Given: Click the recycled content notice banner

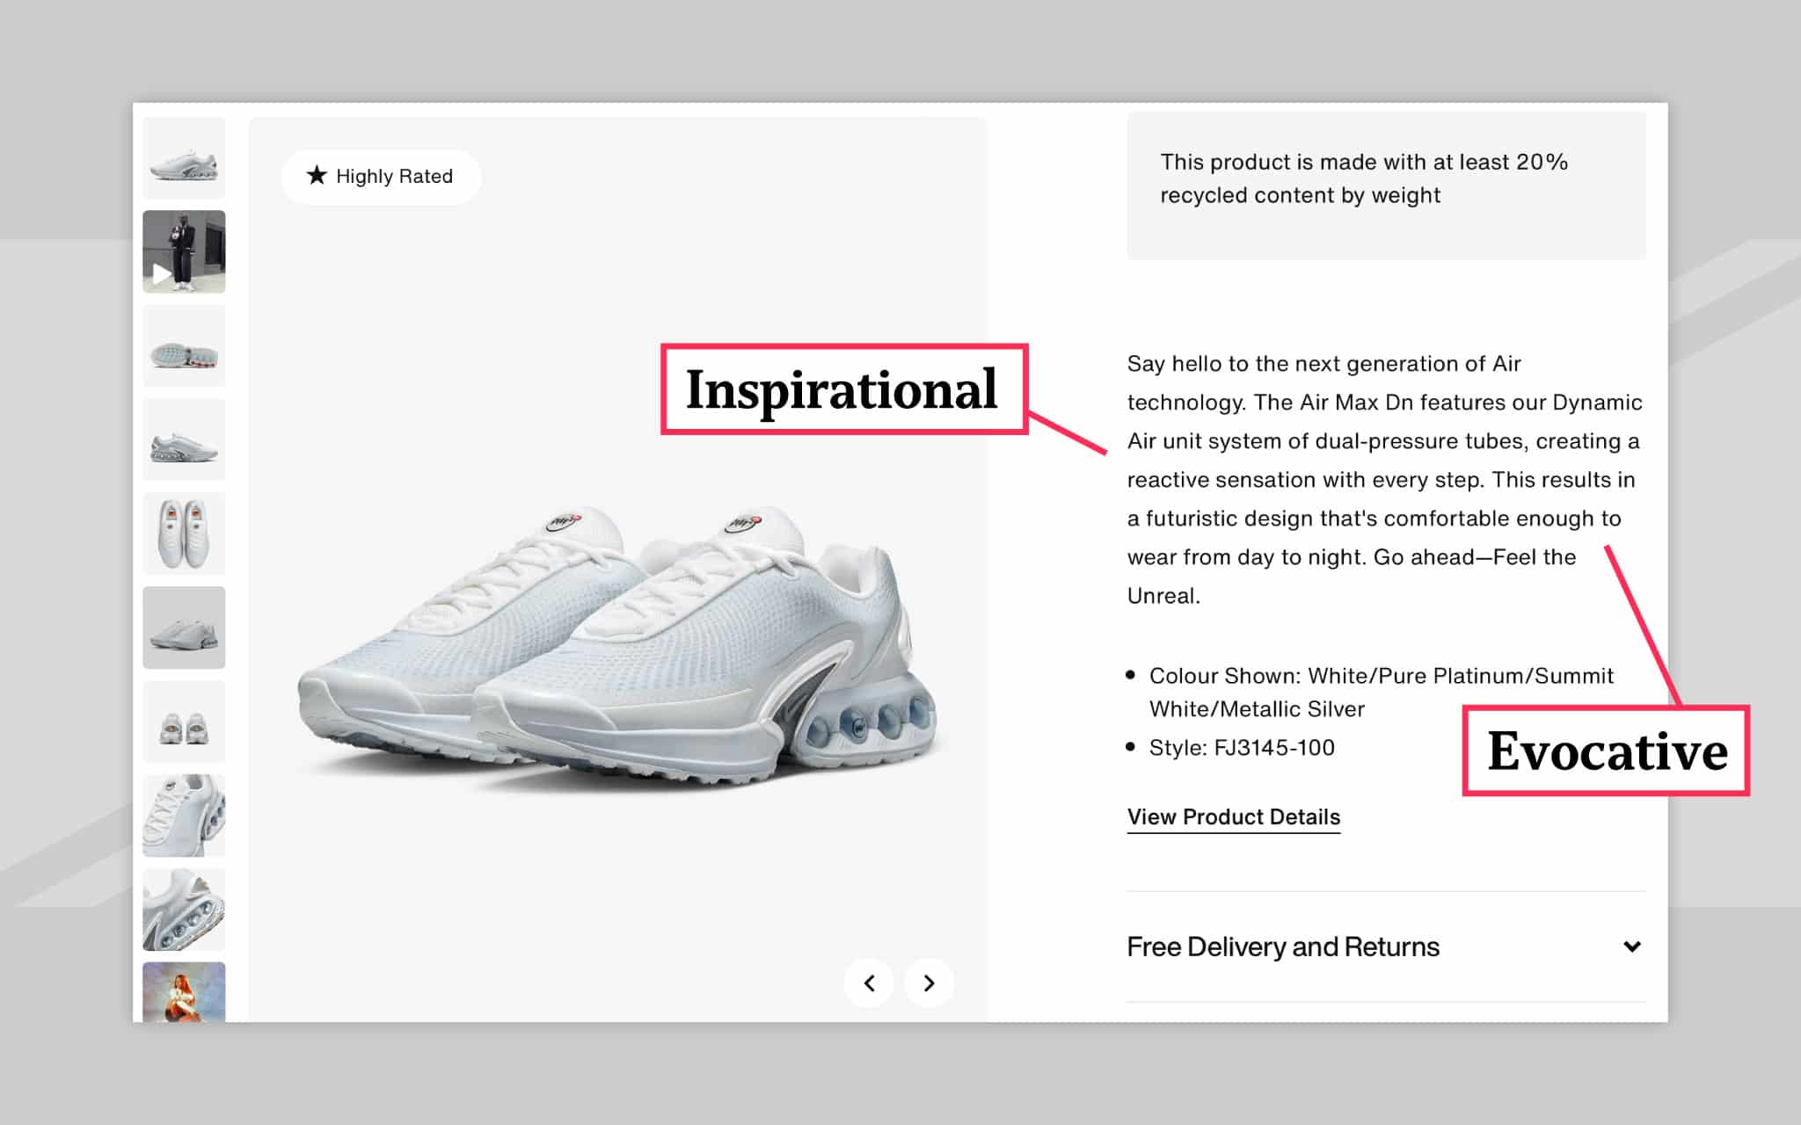Looking at the screenshot, I should pos(1386,180).
